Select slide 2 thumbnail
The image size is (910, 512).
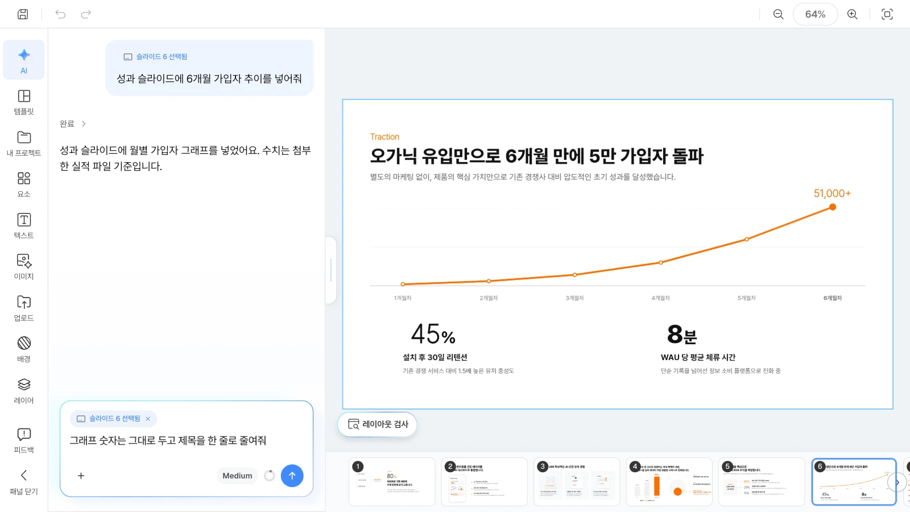click(484, 482)
